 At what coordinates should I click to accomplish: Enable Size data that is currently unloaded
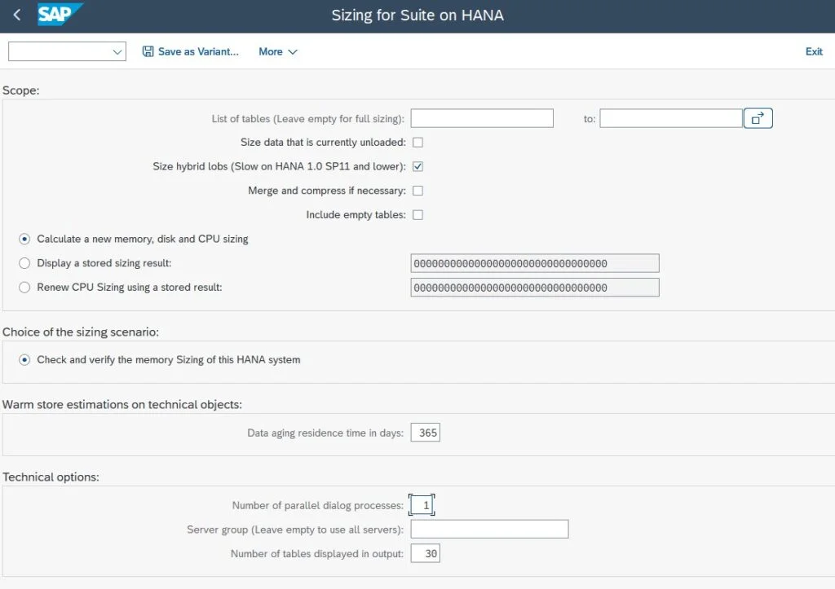click(418, 143)
